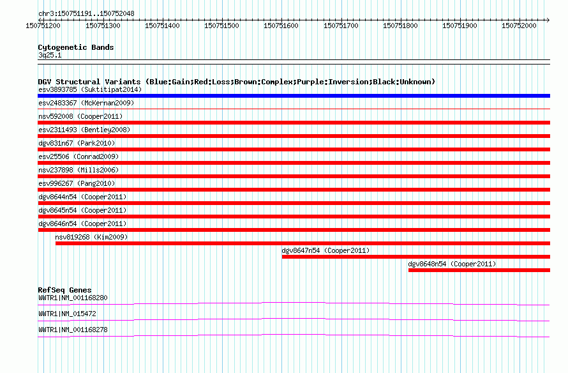Viewport: 568px width, 373px height.
Task: Select variant label esv3893785 (Suktitipat2014)
Action: (x=90, y=89)
